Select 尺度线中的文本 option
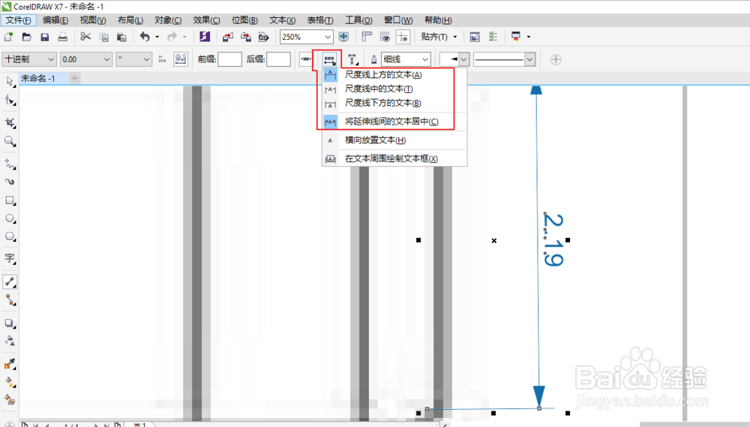 click(394, 89)
